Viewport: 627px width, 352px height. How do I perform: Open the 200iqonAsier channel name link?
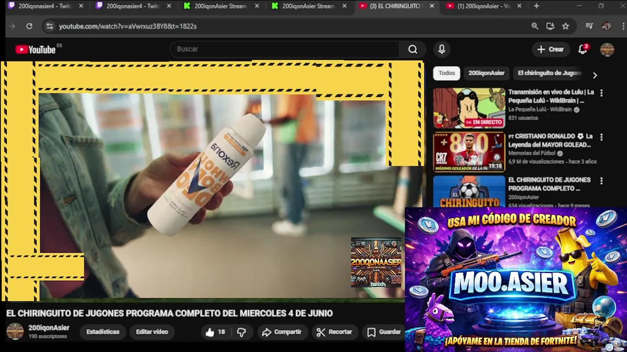(x=49, y=328)
